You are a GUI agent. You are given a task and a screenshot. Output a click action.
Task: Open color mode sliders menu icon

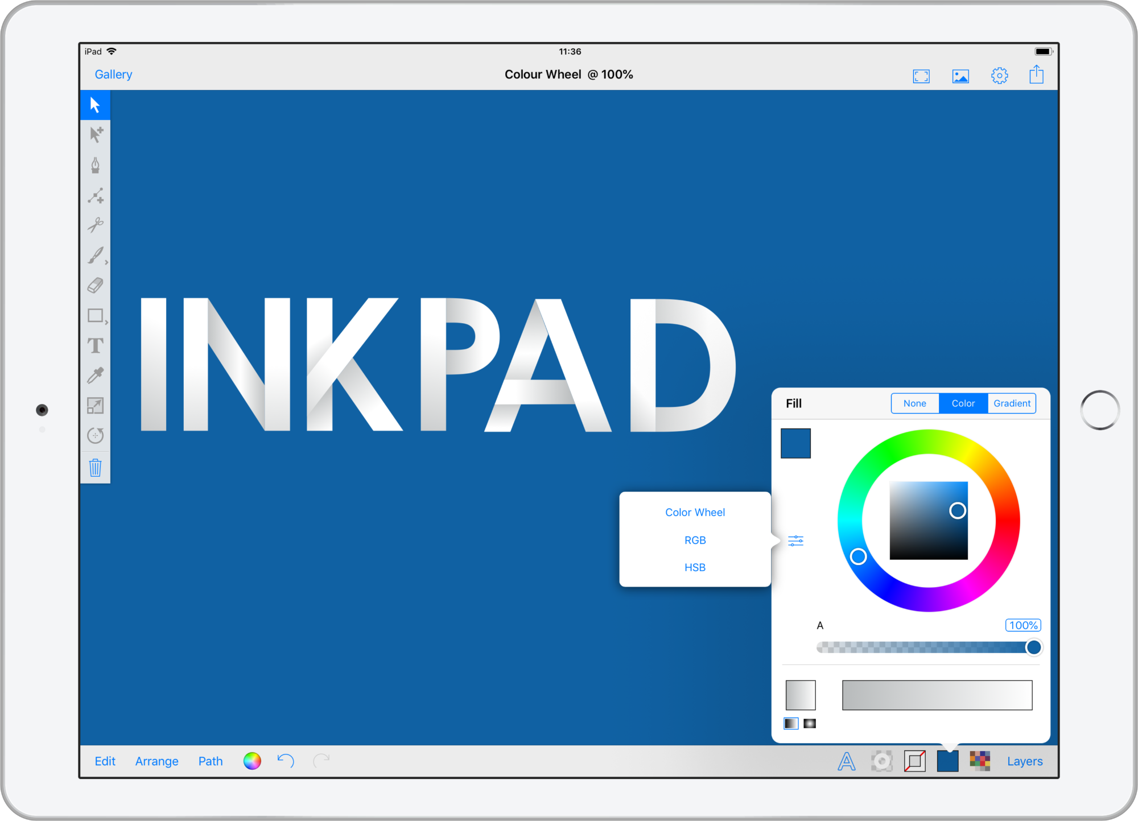pos(795,541)
